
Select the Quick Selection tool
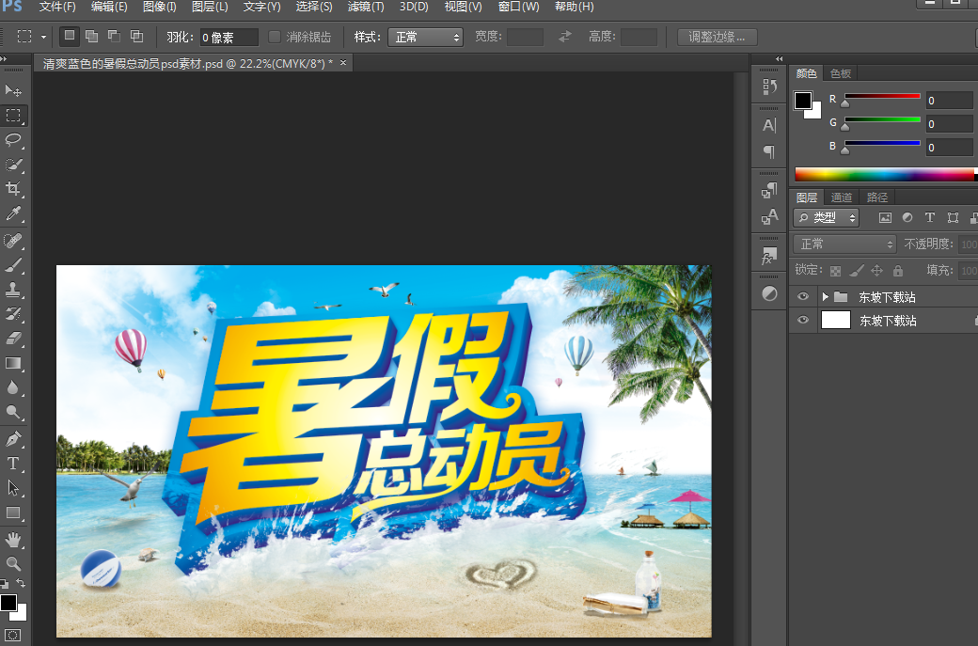pyautogui.click(x=13, y=165)
